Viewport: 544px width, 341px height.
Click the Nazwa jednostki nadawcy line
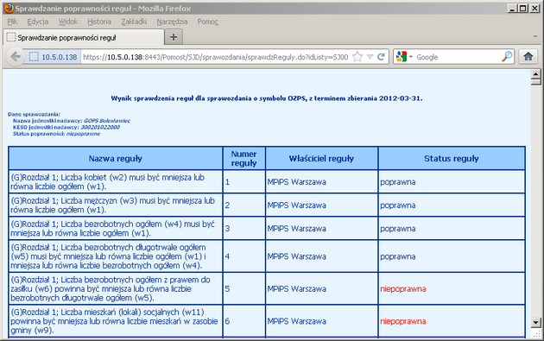[x=72, y=121]
